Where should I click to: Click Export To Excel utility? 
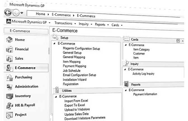coord(75,105)
